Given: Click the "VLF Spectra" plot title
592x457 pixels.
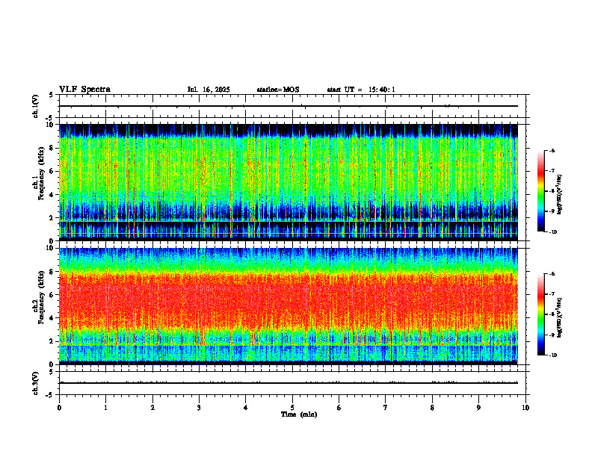Looking at the screenshot, I should point(84,90).
